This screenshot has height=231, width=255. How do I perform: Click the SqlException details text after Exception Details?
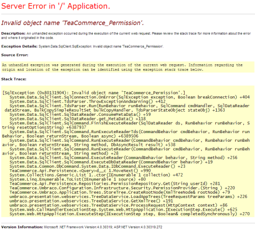coord(101,46)
